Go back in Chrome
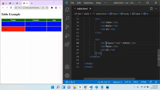 pos(3,8)
